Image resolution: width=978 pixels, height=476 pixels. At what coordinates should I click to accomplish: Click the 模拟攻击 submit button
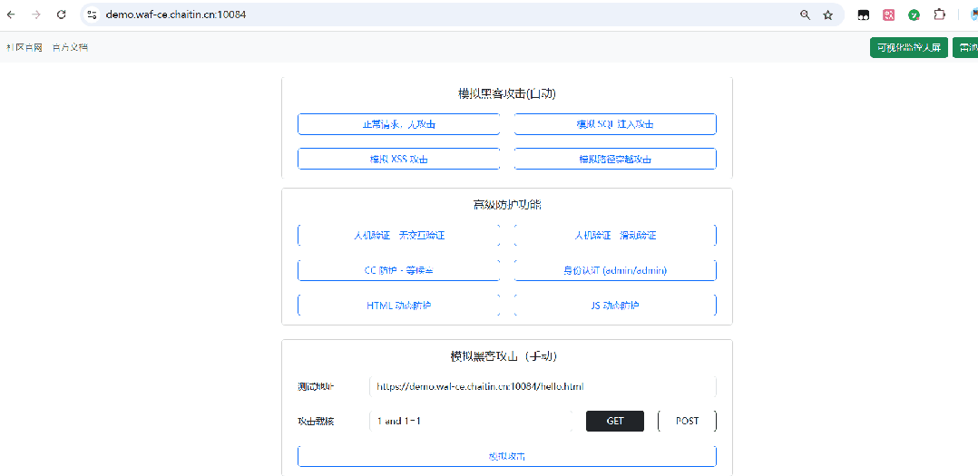pyautogui.click(x=507, y=456)
